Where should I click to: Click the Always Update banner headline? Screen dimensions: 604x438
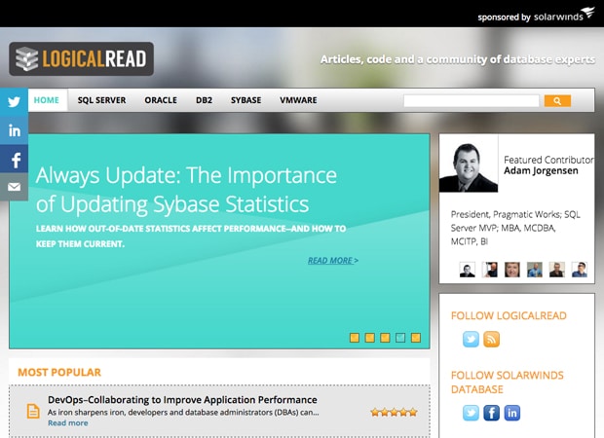[186, 190]
